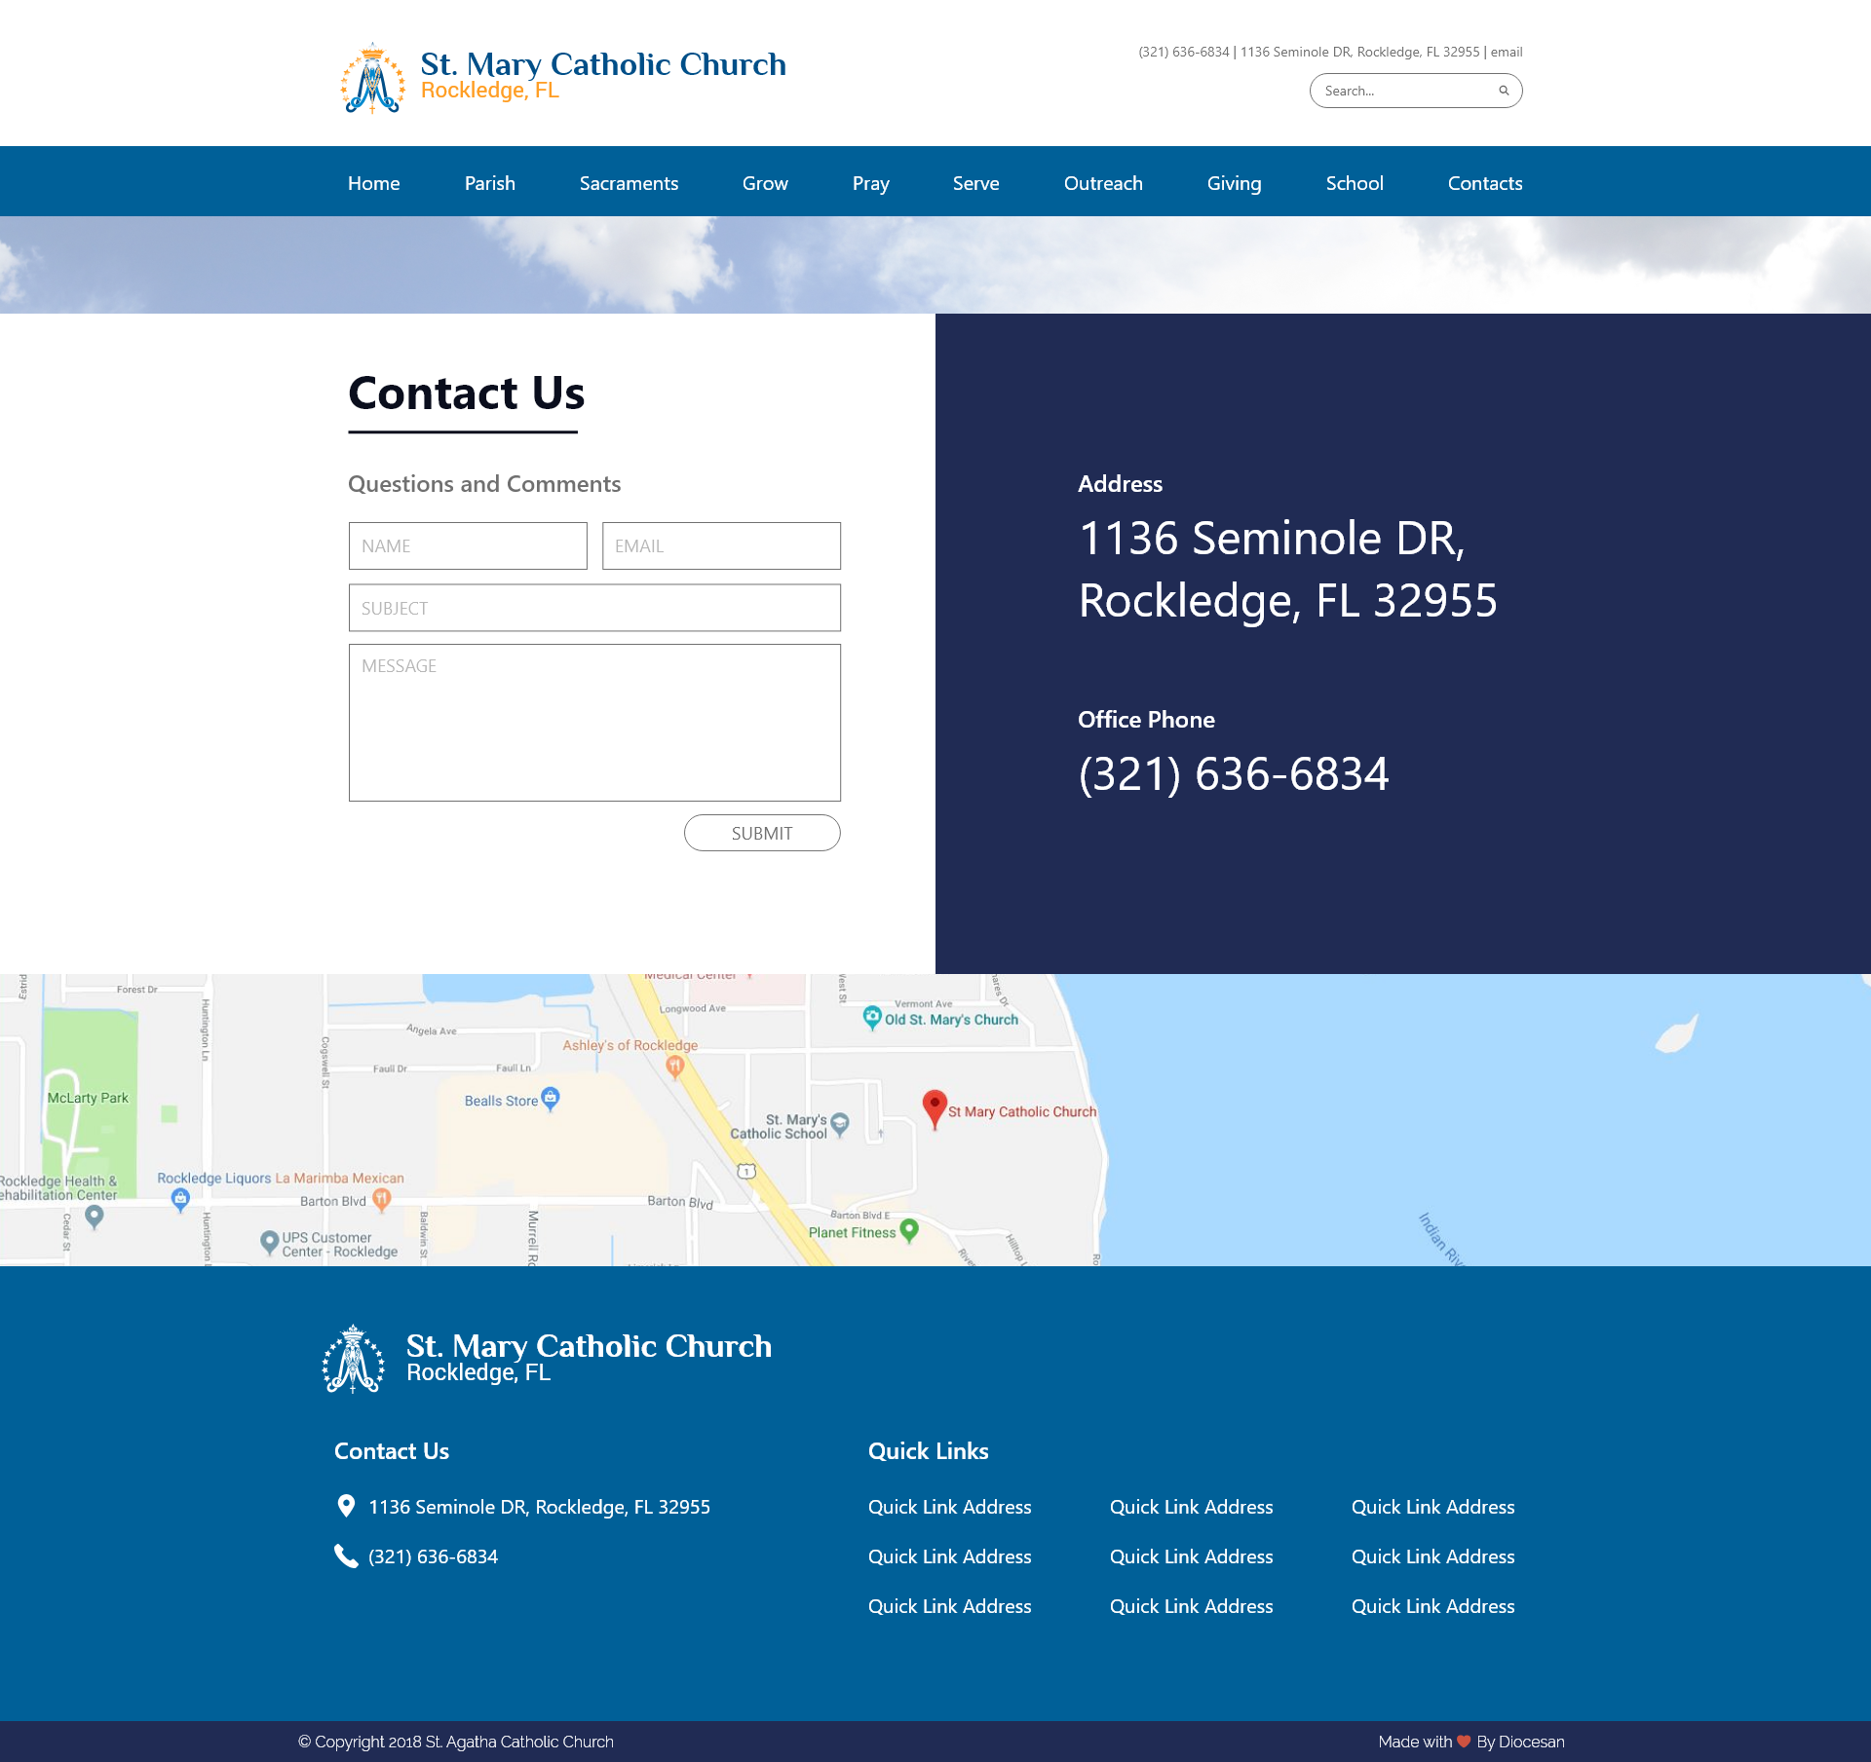Viewport: 1871px width, 1762px height.
Task: Click the Planet Fitness green map marker
Action: (x=909, y=1229)
